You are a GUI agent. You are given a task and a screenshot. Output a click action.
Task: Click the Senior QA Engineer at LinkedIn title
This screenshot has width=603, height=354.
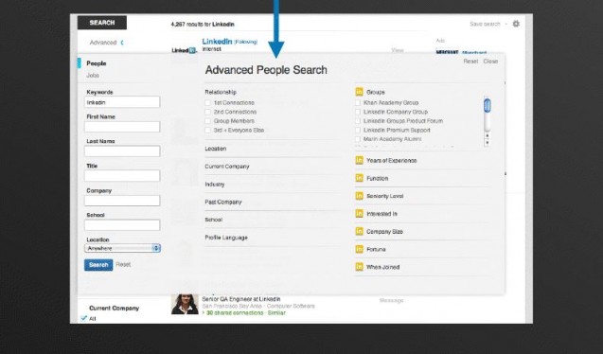(241, 299)
